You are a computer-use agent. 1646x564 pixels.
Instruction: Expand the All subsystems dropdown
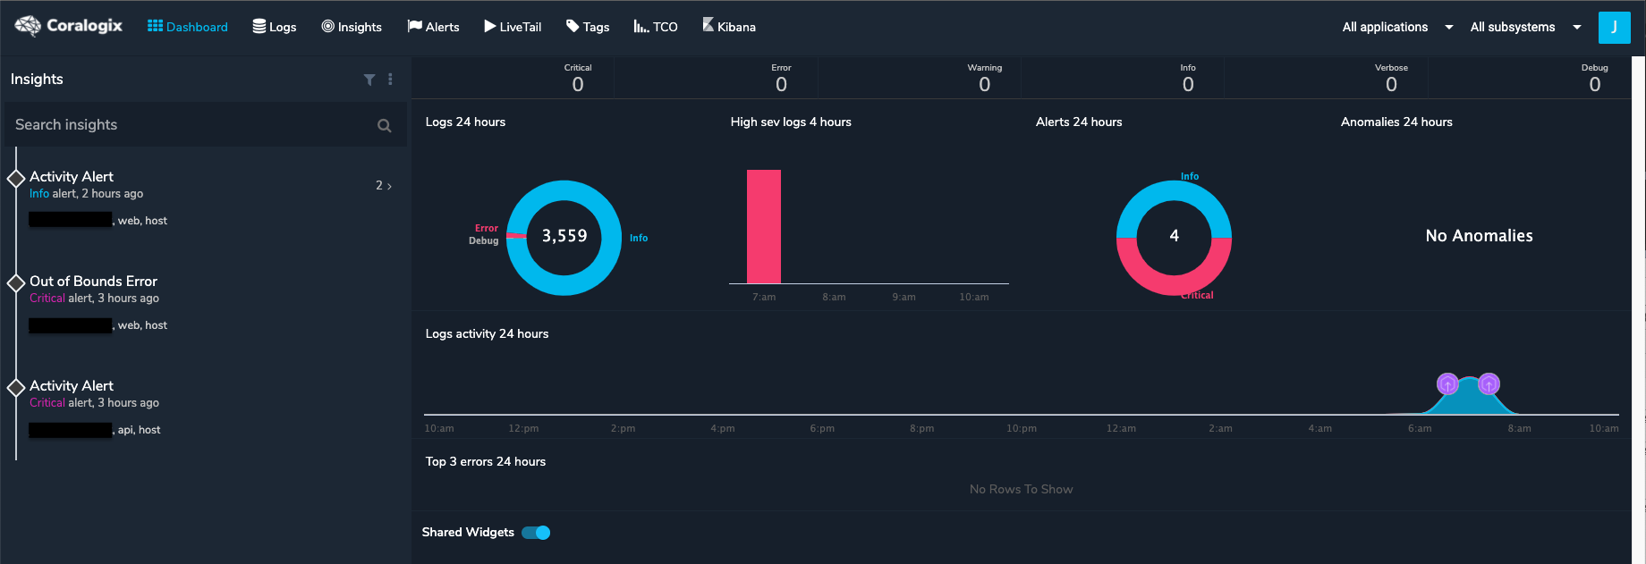pyautogui.click(x=1525, y=27)
